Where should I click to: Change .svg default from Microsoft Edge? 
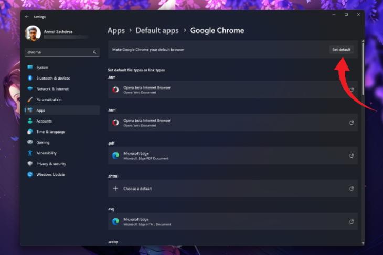point(233,221)
